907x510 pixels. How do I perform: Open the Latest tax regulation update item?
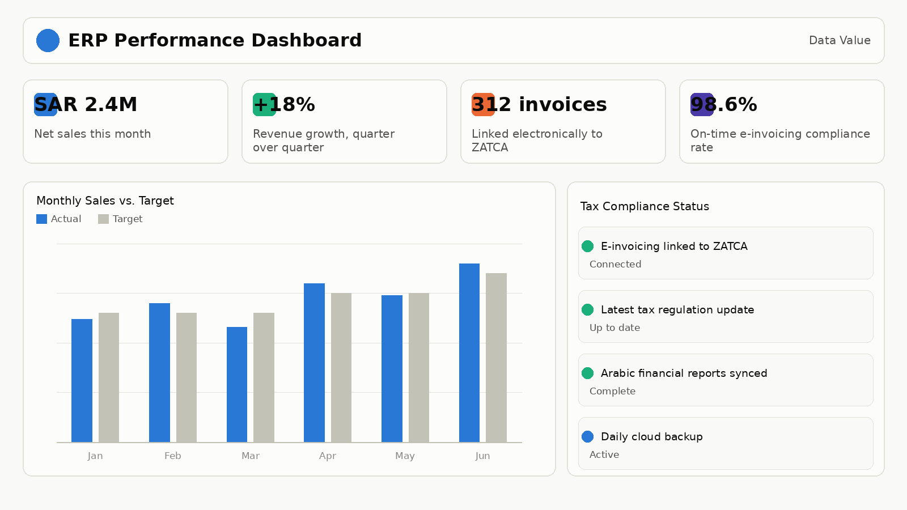tap(726, 316)
